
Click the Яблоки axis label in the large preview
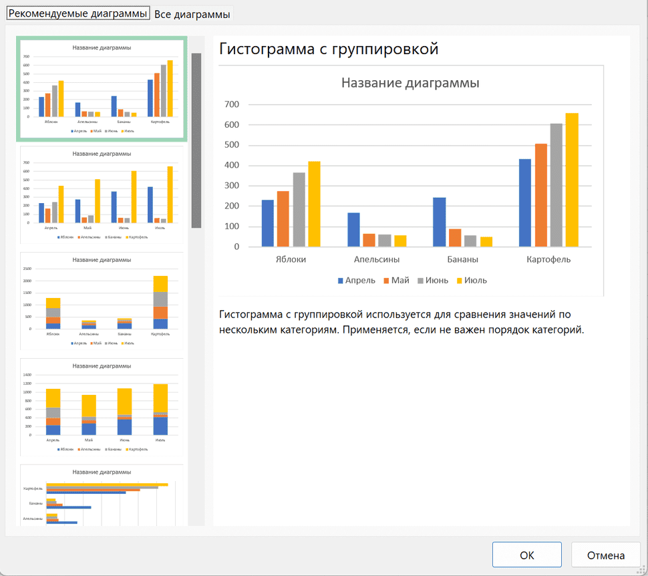click(x=291, y=259)
